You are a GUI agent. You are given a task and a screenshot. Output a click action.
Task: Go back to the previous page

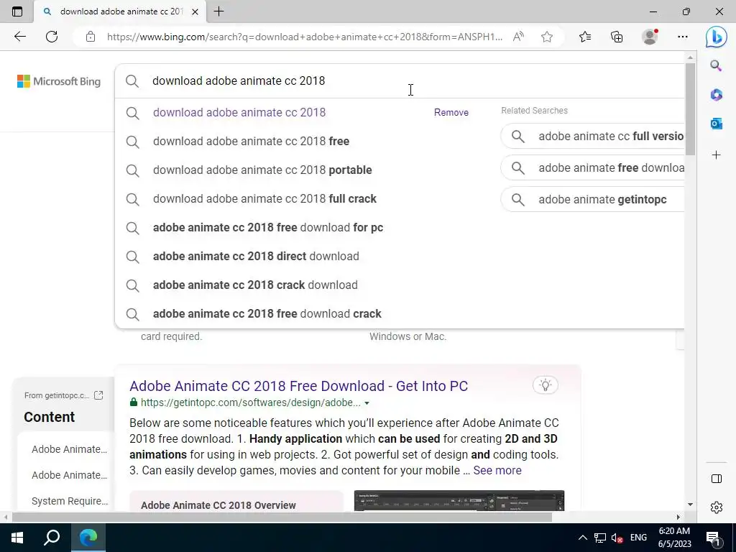[19, 37]
